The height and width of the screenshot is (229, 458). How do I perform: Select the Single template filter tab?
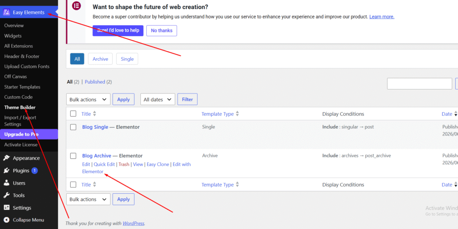(127, 59)
